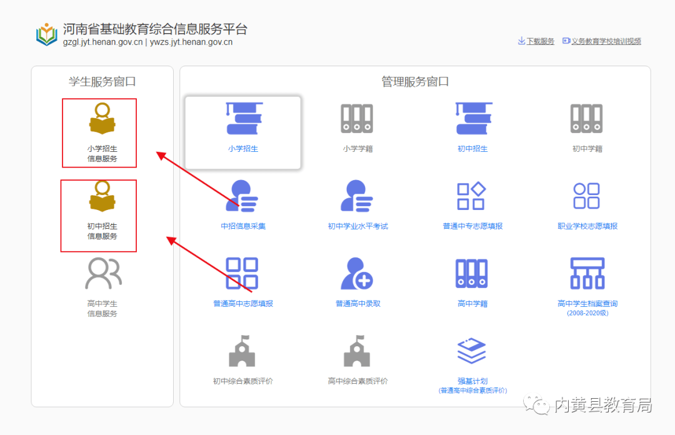Open 小学招生信息服务 student icon
The width and height of the screenshot is (675, 435).
click(x=102, y=119)
